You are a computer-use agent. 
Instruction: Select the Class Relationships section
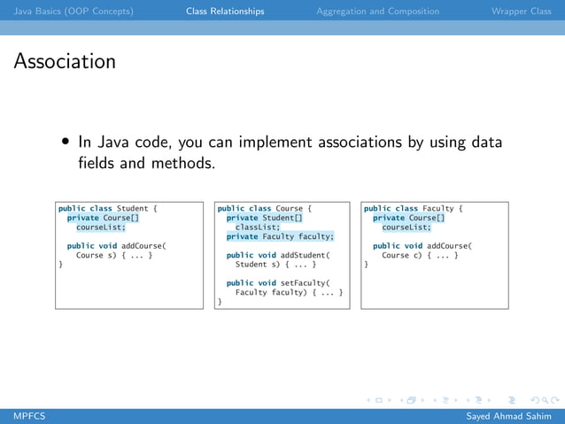225,12
